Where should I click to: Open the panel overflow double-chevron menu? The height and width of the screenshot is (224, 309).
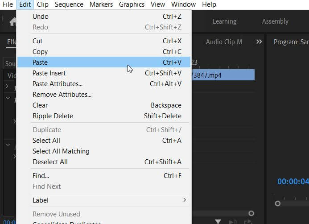click(x=259, y=42)
